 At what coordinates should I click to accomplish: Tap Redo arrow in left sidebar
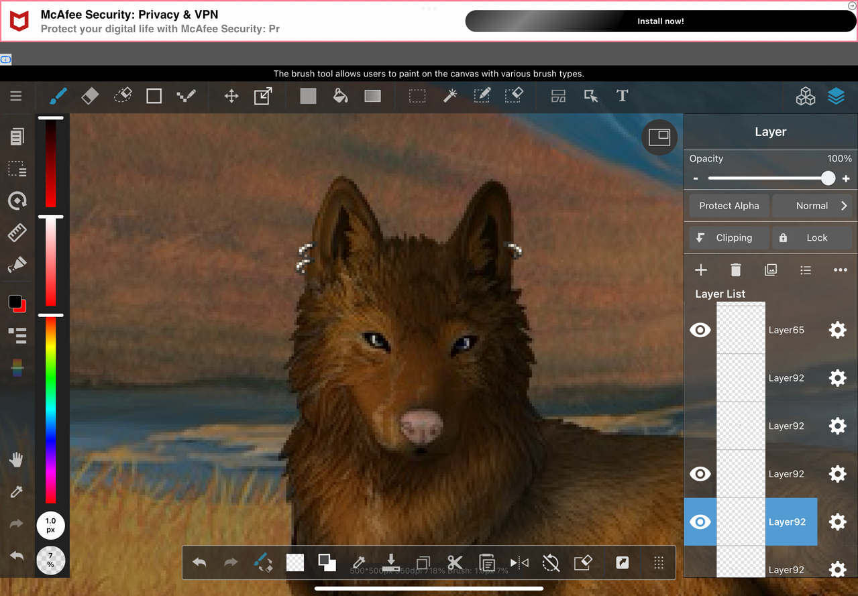pyautogui.click(x=16, y=524)
